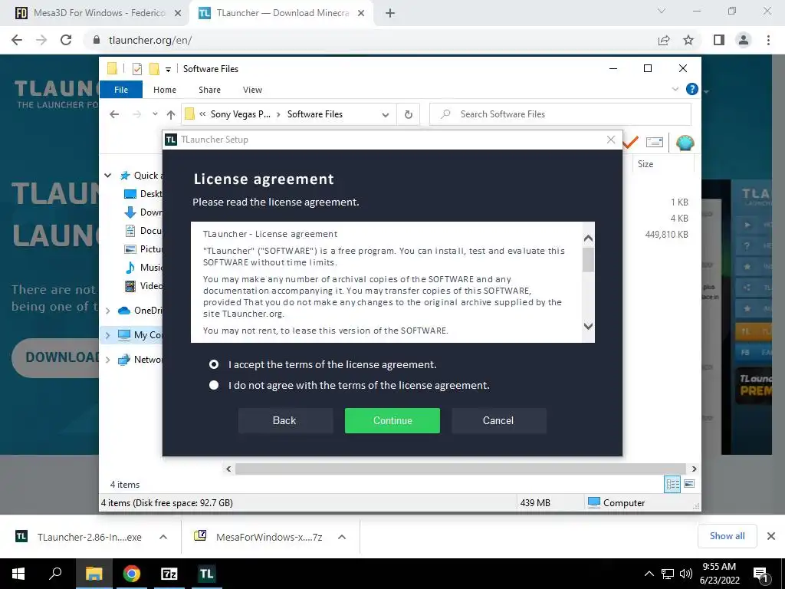Toggle Chrome side panel icon
This screenshot has height=589, width=785.
point(719,40)
